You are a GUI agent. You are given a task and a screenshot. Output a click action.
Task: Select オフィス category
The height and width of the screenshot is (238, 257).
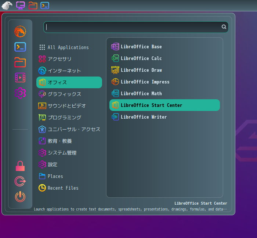(69, 82)
